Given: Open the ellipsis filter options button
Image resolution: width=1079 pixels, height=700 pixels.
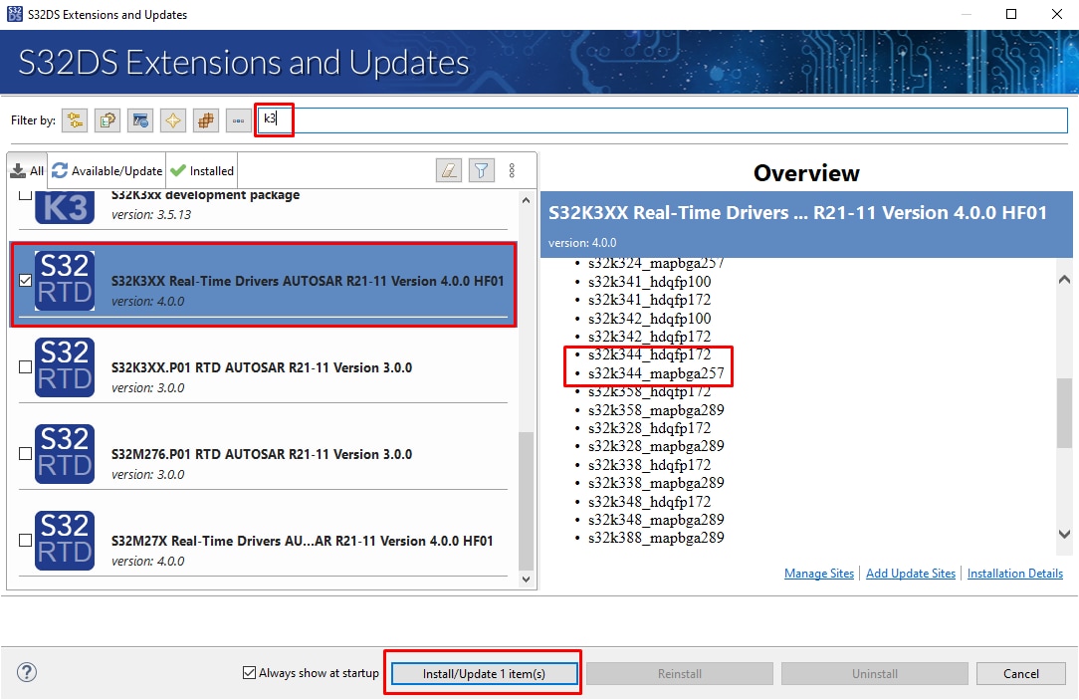Looking at the screenshot, I should [237, 119].
